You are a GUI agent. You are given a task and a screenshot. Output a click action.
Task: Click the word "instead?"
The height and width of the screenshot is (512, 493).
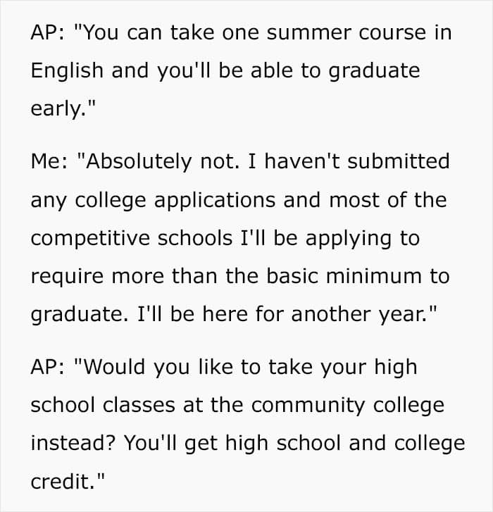[x=73, y=443]
